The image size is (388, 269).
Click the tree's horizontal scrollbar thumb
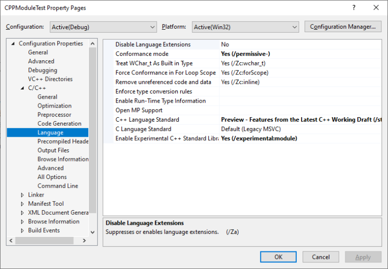coord(44,240)
